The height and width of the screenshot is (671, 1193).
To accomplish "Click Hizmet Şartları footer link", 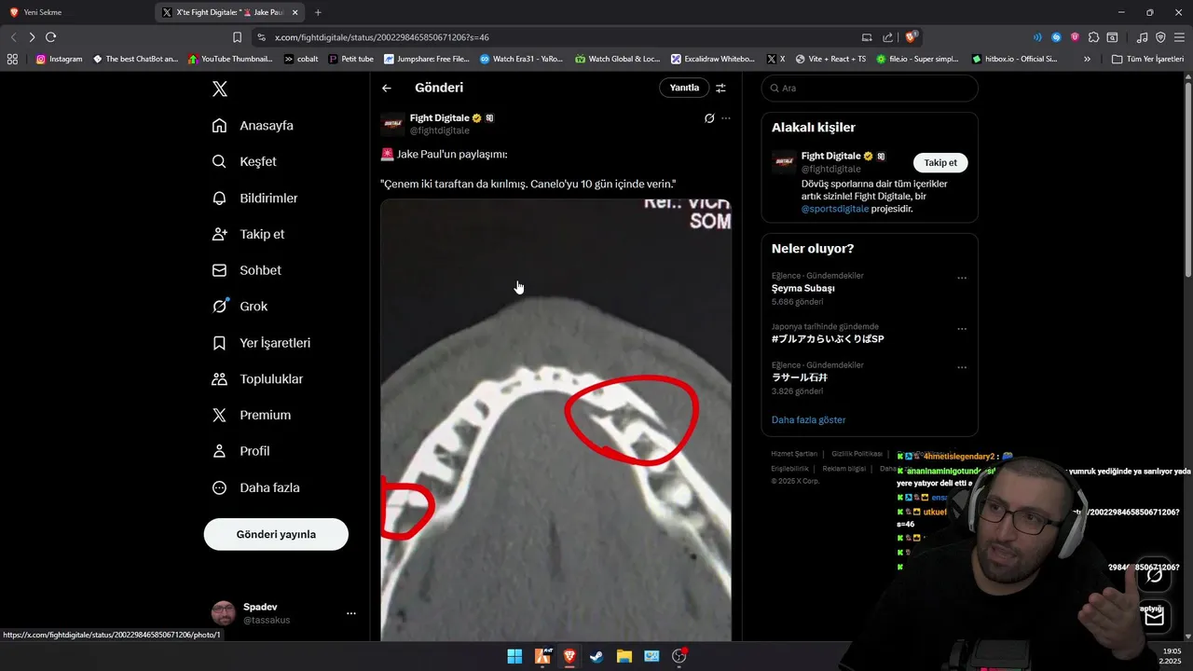I will pyautogui.click(x=794, y=454).
